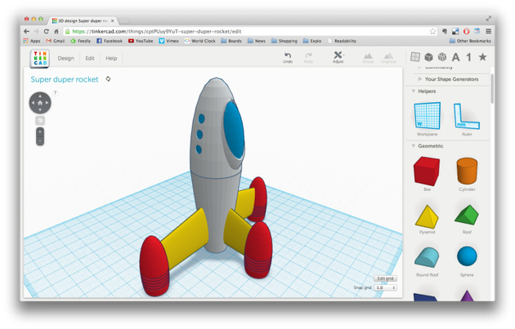Rotate view down with bottom arrow
Viewport: 515px width, 329px height.
coord(40,110)
